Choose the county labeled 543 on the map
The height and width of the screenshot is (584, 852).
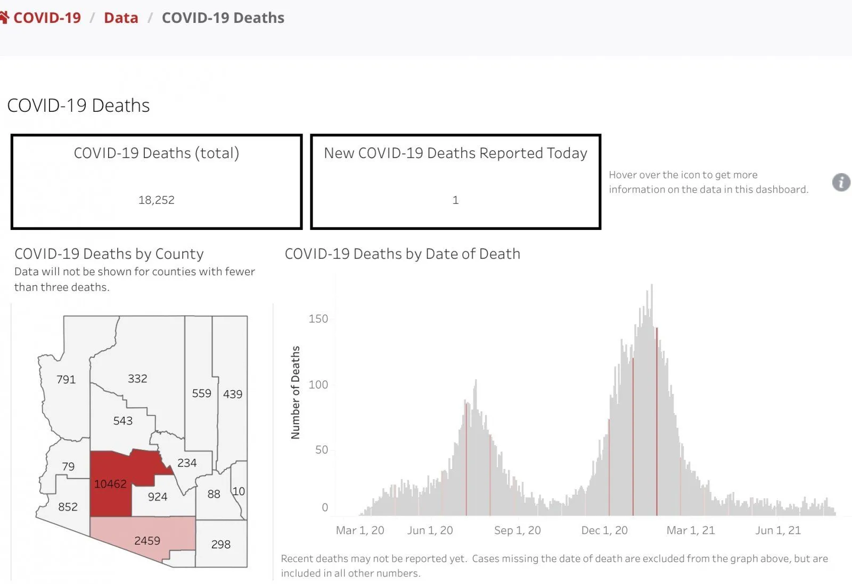tap(122, 421)
